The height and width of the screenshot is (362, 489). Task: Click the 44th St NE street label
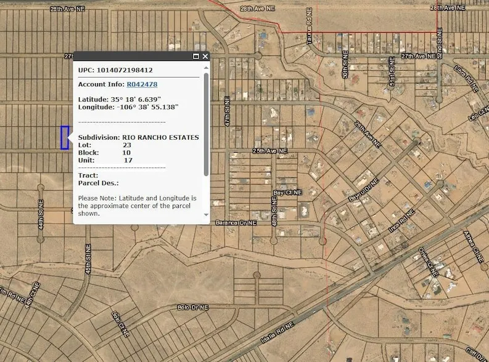coord(39,211)
